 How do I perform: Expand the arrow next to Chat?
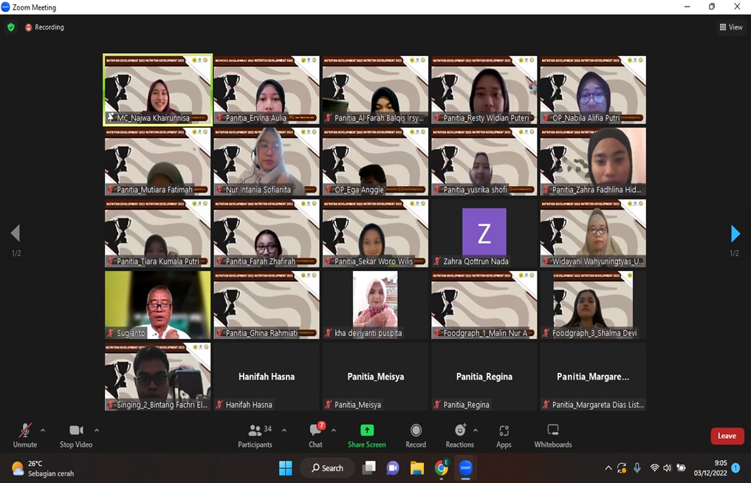coord(334,430)
